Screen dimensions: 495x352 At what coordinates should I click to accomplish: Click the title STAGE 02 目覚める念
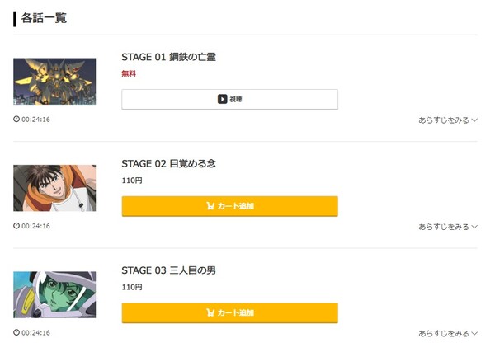(x=168, y=164)
